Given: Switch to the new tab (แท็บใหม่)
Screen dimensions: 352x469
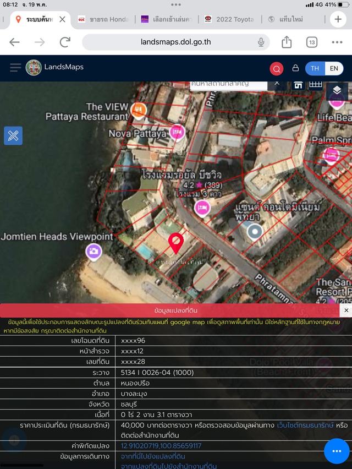Looking at the screenshot, I should (285, 19).
